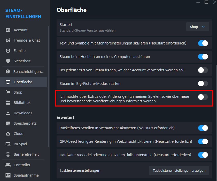Click the Controller gamepad icon
This screenshot has width=217, height=181.
pos(8,165)
